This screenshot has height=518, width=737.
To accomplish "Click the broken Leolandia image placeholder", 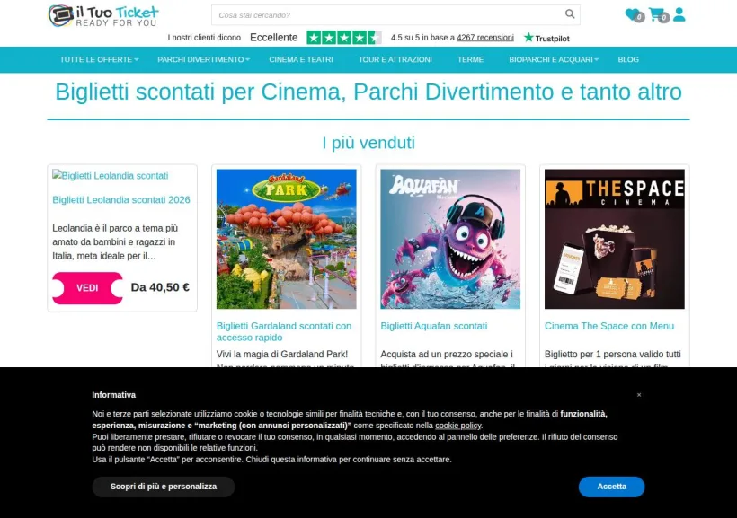I will 111,176.
